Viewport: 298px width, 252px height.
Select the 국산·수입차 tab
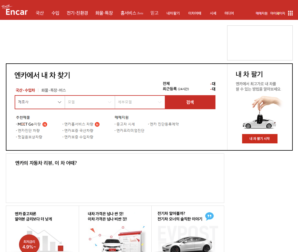[x=25, y=90]
